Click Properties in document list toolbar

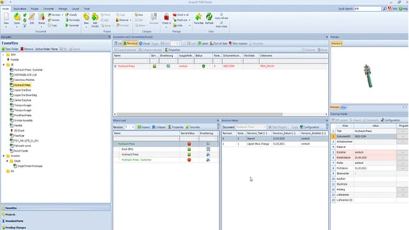173,50
